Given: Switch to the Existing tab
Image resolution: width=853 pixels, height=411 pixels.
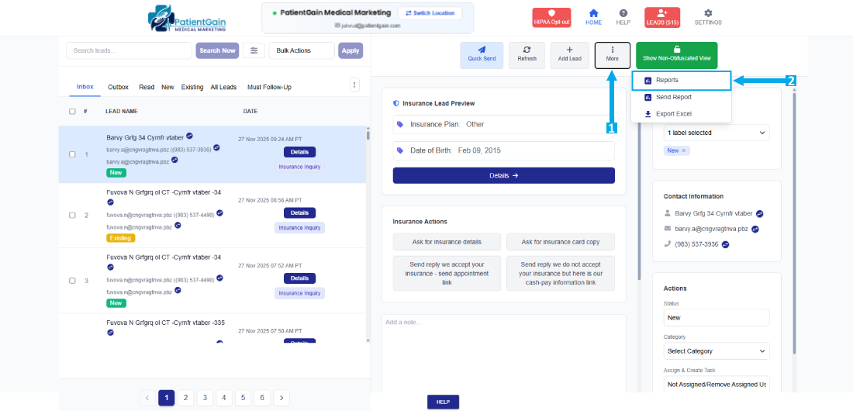Looking at the screenshot, I should [x=192, y=87].
